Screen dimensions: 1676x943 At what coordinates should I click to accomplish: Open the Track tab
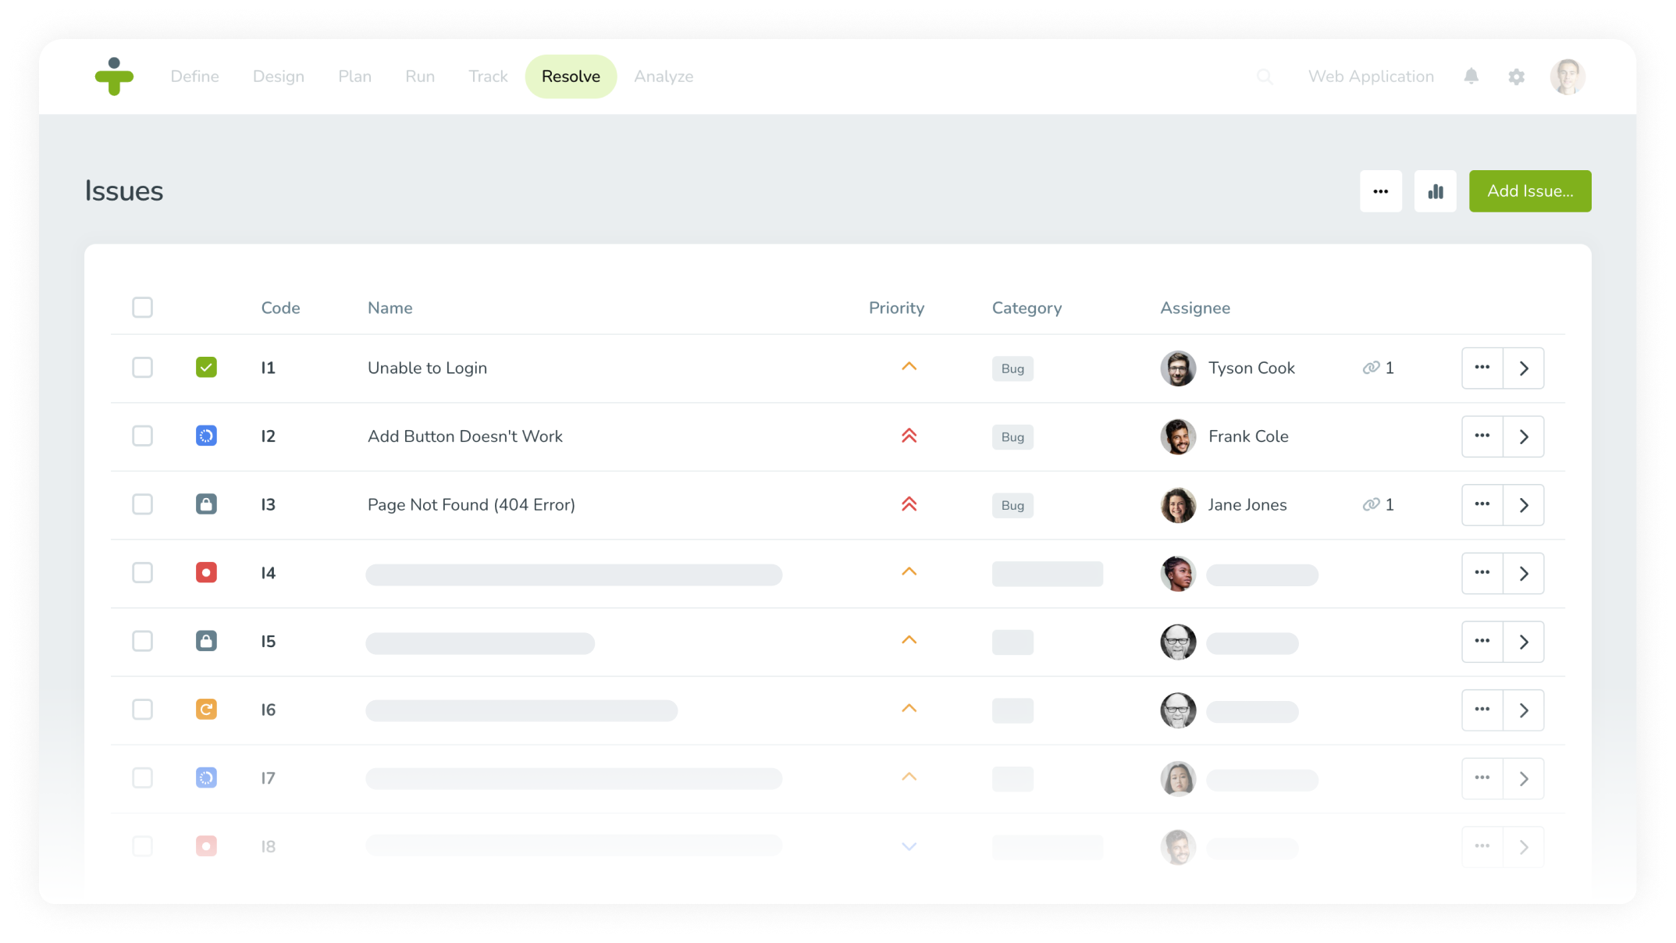coord(488,77)
